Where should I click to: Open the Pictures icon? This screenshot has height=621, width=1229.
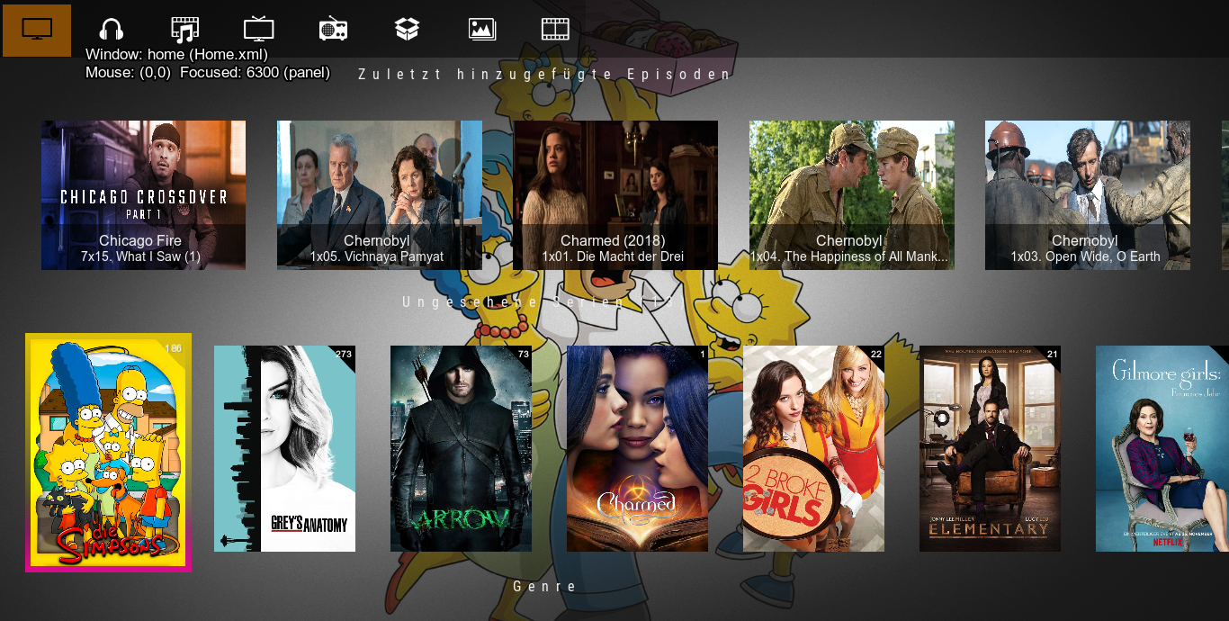pos(482,30)
